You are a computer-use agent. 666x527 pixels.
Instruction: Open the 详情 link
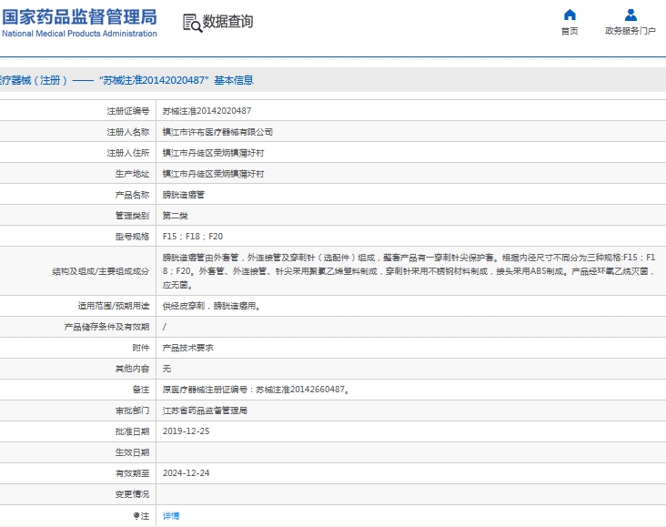(x=171, y=515)
